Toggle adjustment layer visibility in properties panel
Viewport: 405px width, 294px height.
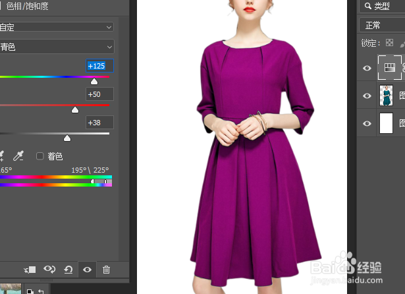pos(88,270)
